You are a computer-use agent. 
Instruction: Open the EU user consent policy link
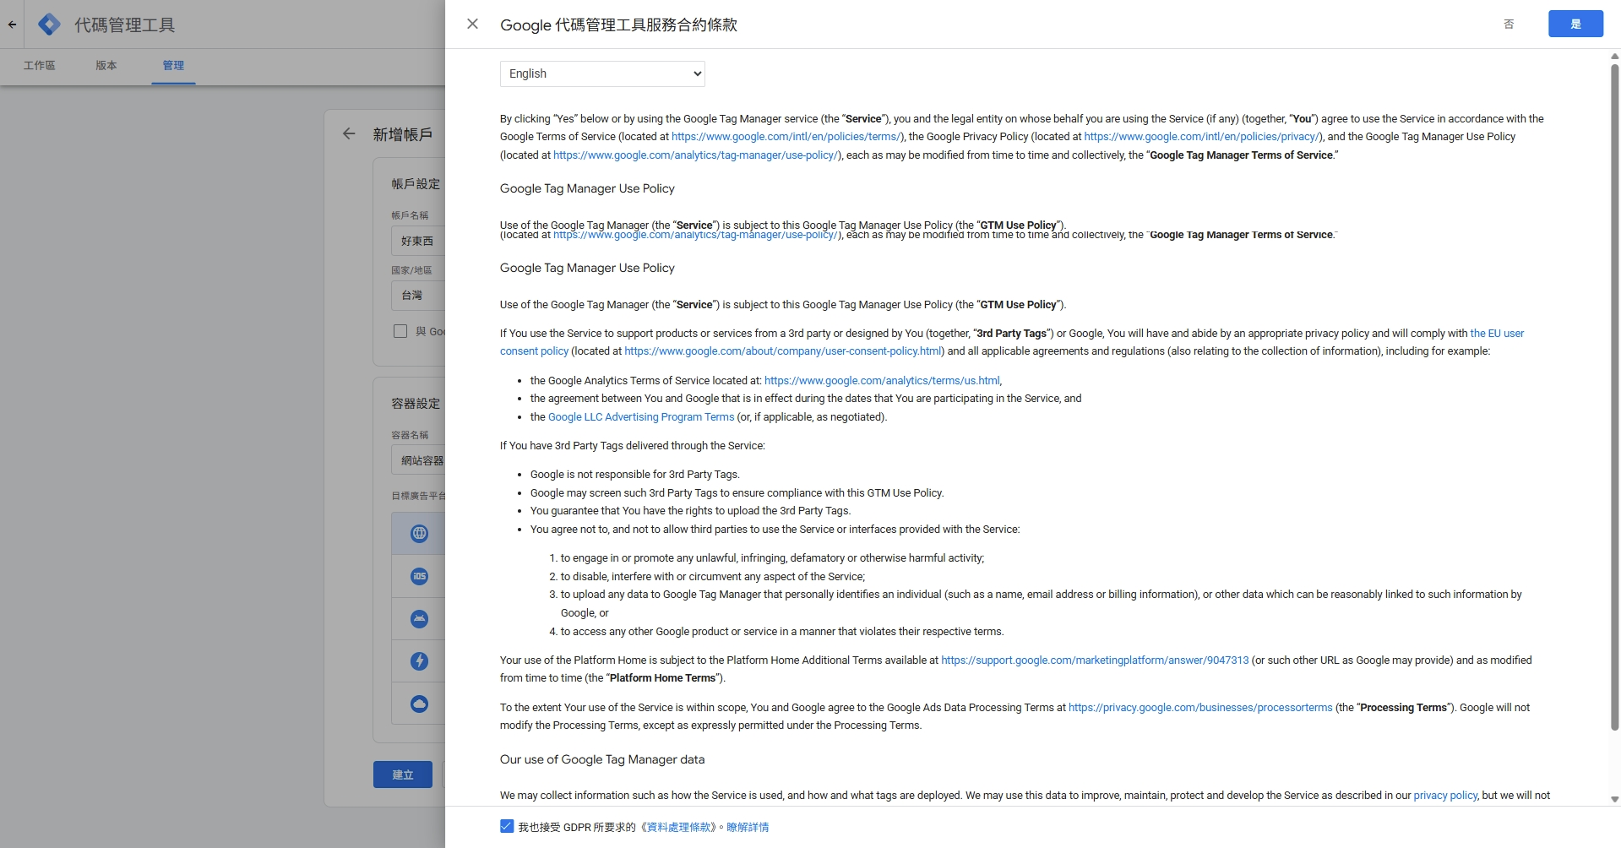(x=1497, y=334)
